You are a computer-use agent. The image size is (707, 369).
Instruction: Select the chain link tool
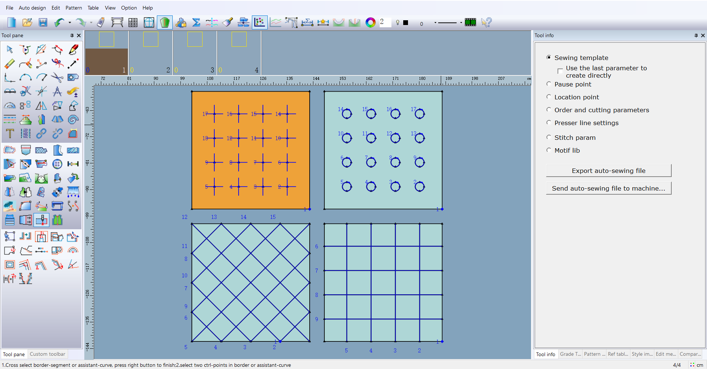coord(41,133)
